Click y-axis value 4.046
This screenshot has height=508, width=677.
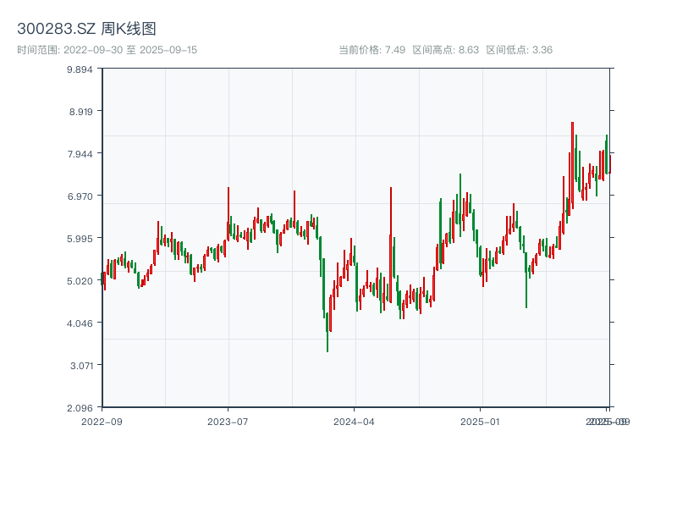(80, 323)
